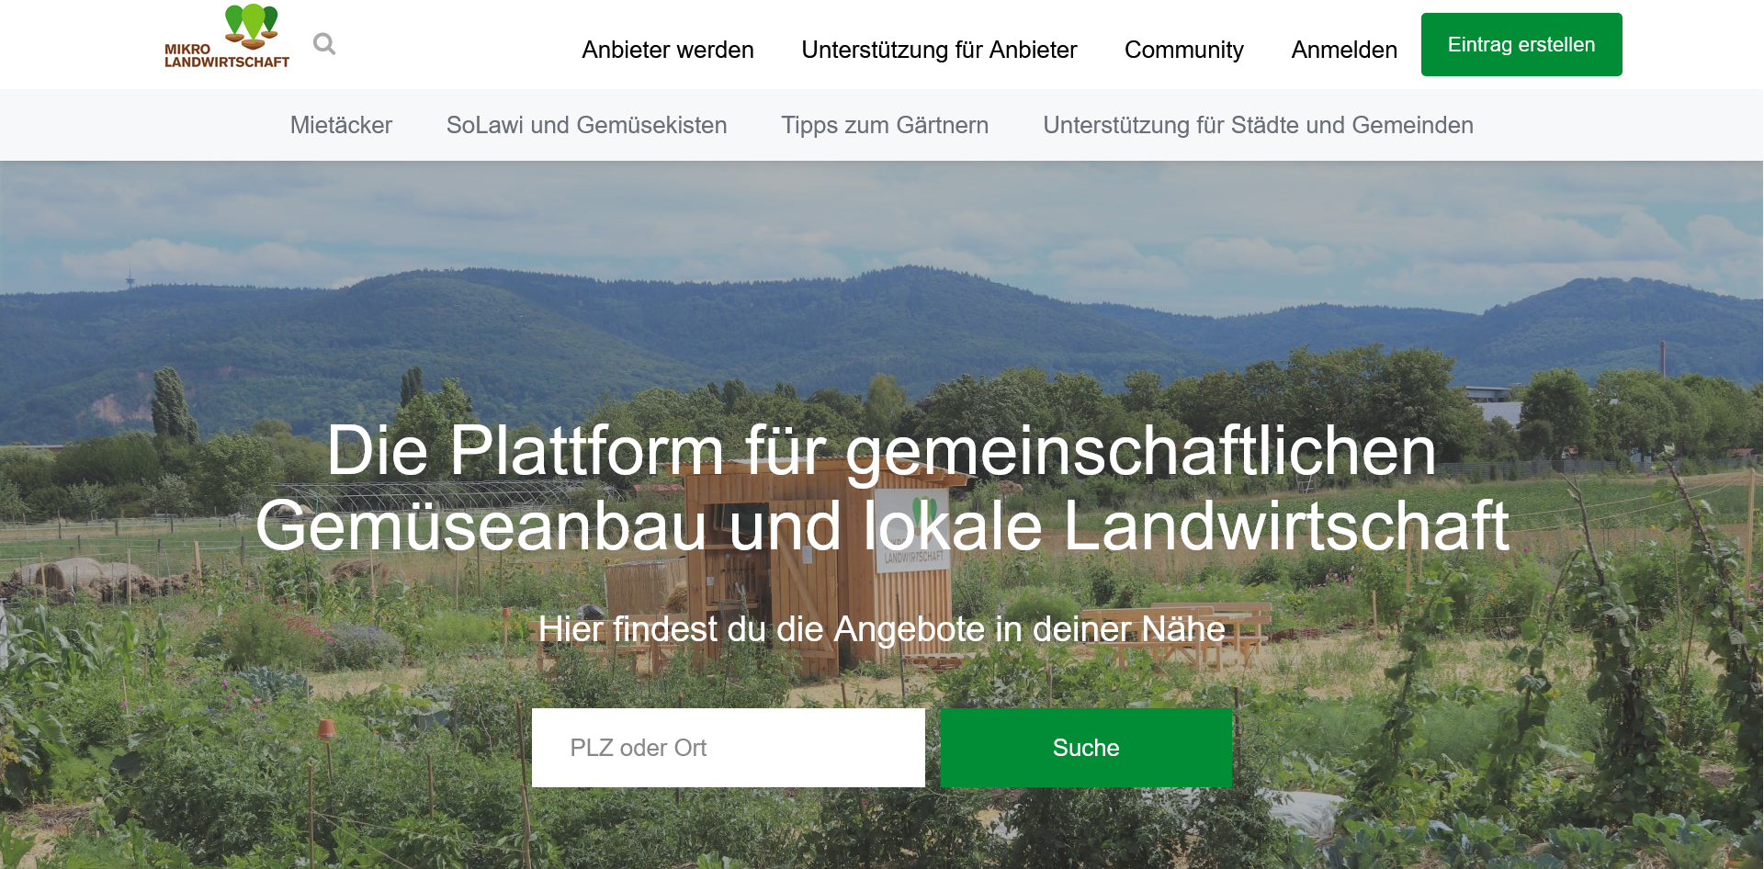Select the Mietäcker tab
Viewport: 1764px width, 869px height.
pos(341,125)
